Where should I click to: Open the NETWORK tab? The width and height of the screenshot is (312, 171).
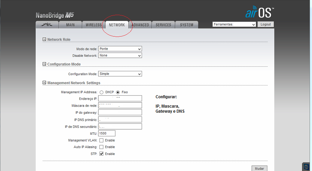coord(117,25)
